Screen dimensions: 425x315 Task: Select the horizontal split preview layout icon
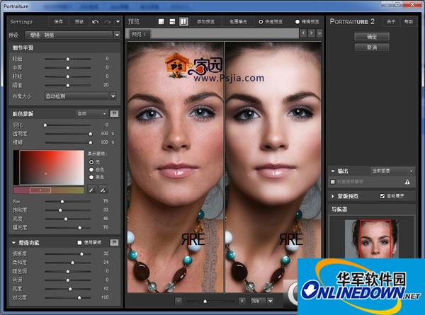pos(172,22)
